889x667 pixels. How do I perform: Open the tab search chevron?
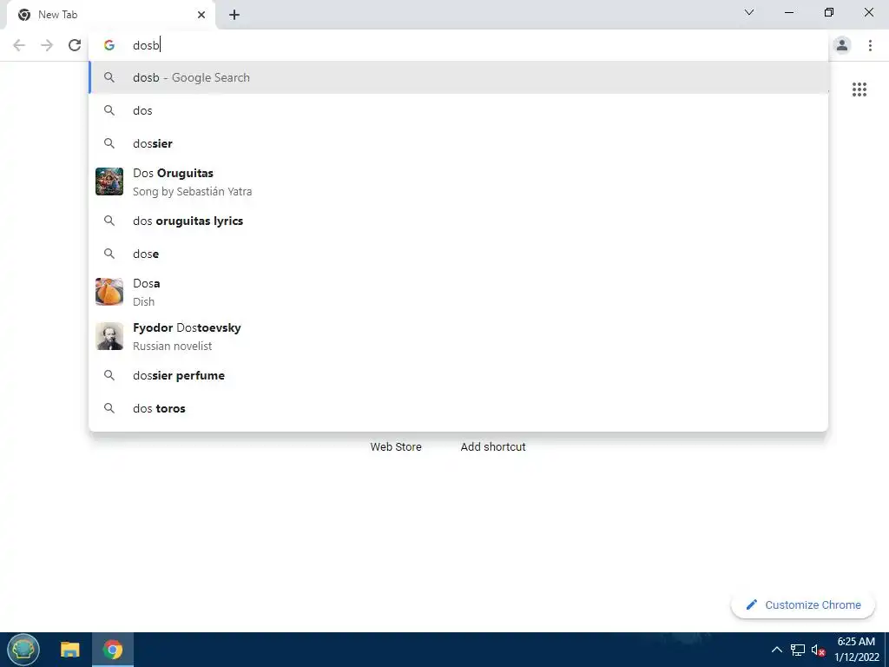coord(749,12)
